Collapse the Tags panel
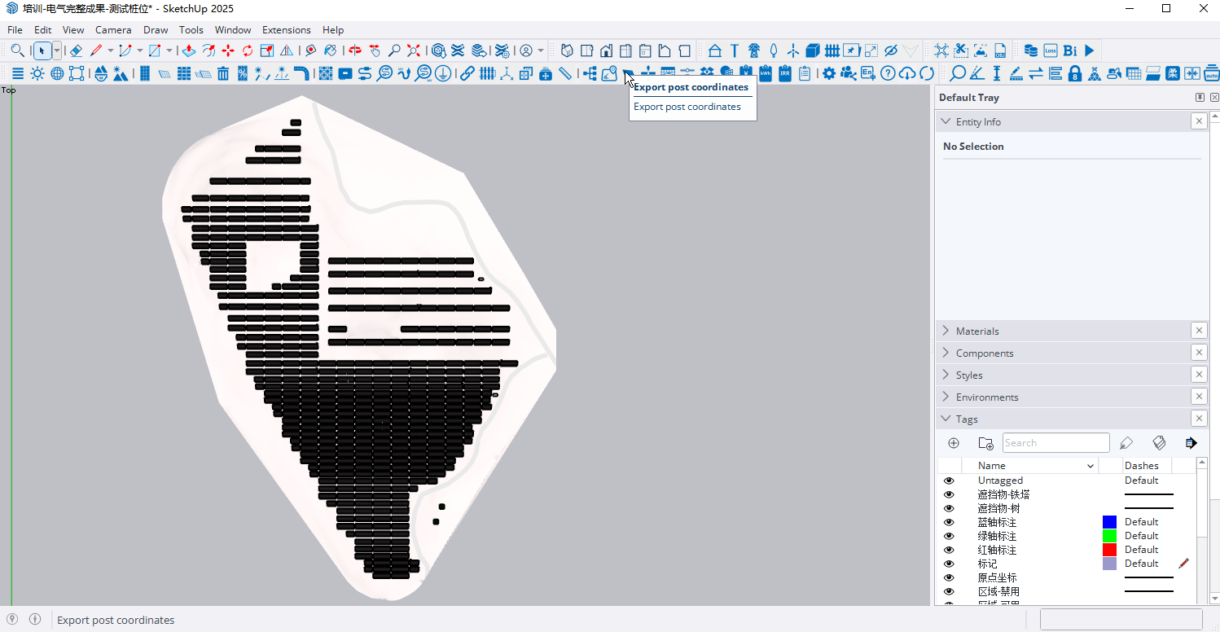The width and height of the screenshot is (1220, 632). tap(946, 419)
